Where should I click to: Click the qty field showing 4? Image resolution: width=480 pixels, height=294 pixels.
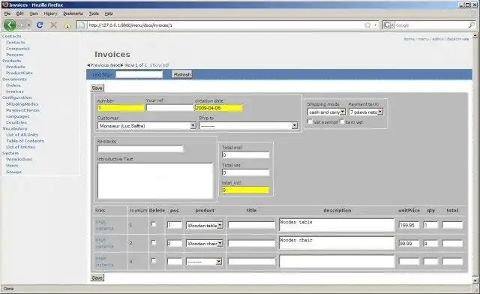(430, 244)
